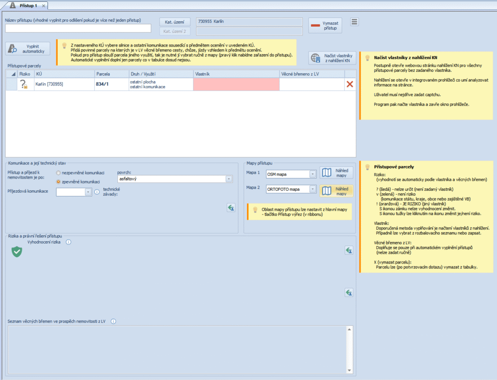Click import arrow icon in Komunikace section
The width and height of the screenshot is (497, 380).
click(x=231, y=208)
